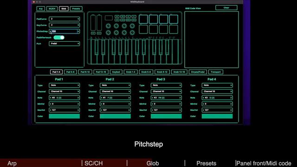This screenshot has height=167, width=297.
Task: Select the fourth knob in the upper knob row
Action: [x=132, y=26]
